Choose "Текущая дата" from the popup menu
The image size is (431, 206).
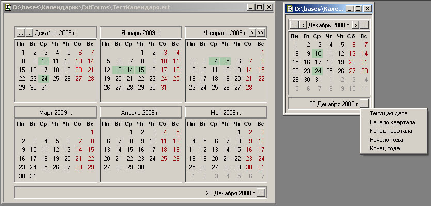388,113
